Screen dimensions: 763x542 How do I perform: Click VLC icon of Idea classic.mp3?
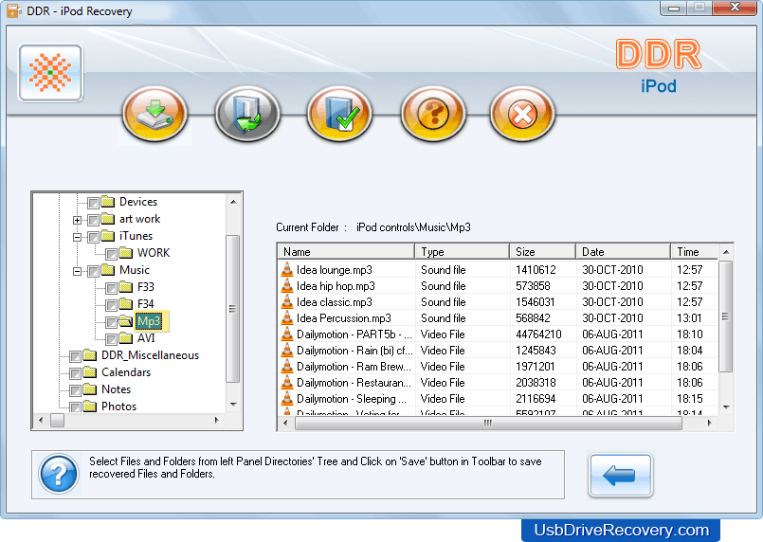coord(287,301)
